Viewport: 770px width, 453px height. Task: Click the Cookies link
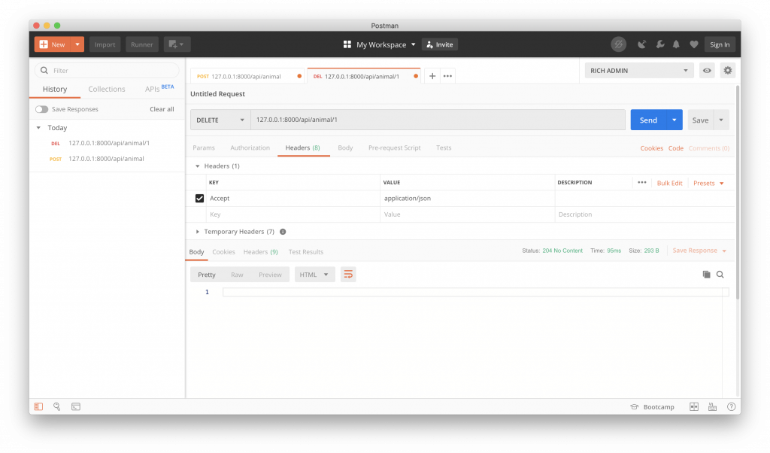point(651,148)
